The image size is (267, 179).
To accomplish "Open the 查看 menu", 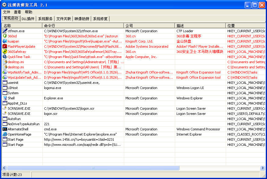I will (x=17, y=12).
